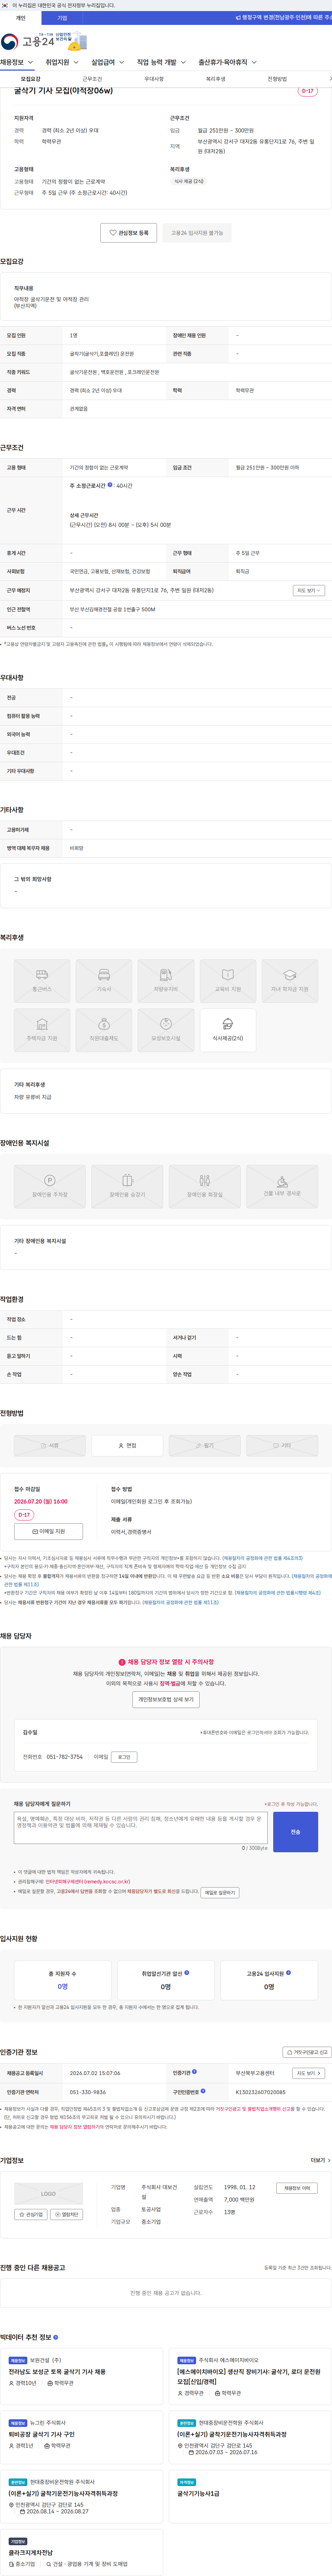Show the 빅데이터 추천 정보 info icon
332x2576 pixels.
56,2338
